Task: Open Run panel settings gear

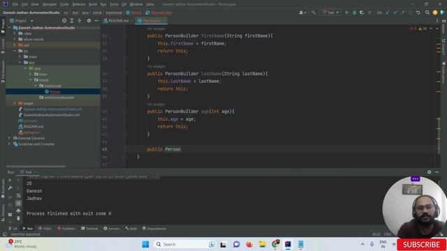Action: [429, 172]
